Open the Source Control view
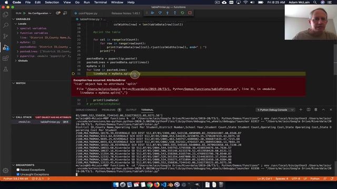The height and width of the screenshot is (189, 337). pos(6,36)
